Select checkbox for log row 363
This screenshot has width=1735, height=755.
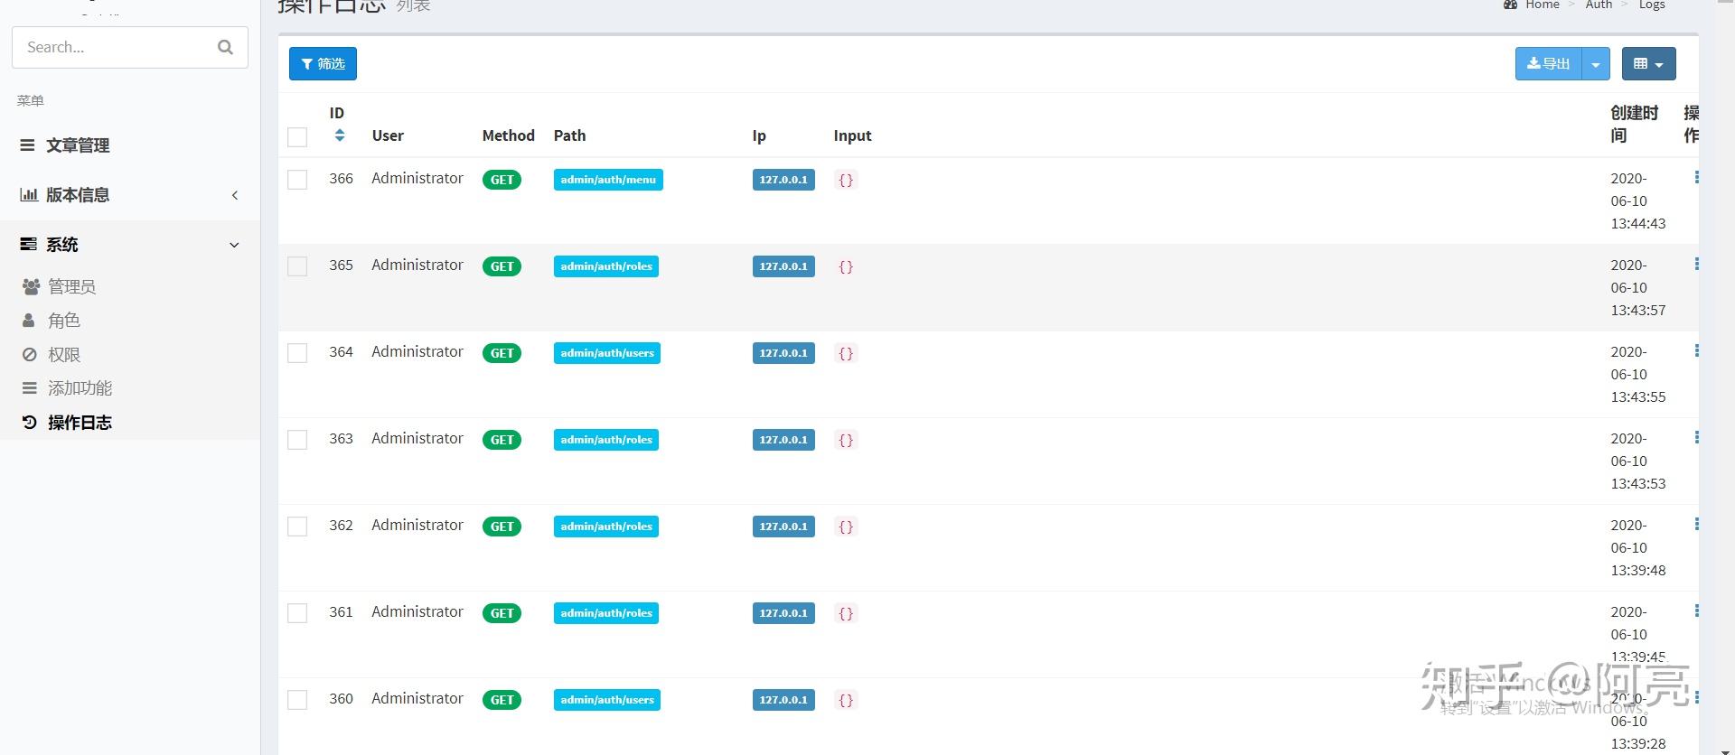[297, 440]
